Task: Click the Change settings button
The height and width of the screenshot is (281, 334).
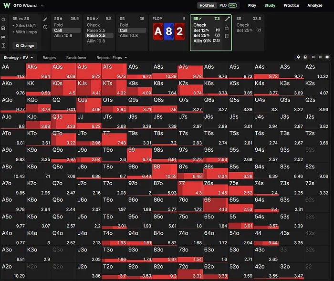Action: point(25,46)
